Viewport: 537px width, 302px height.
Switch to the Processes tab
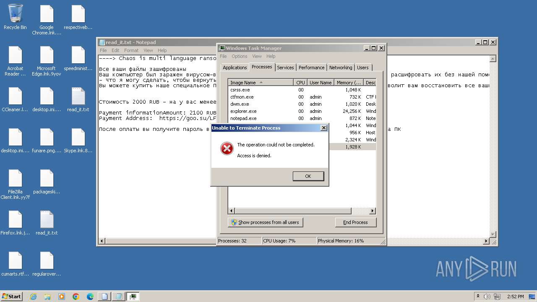point(262,67)
